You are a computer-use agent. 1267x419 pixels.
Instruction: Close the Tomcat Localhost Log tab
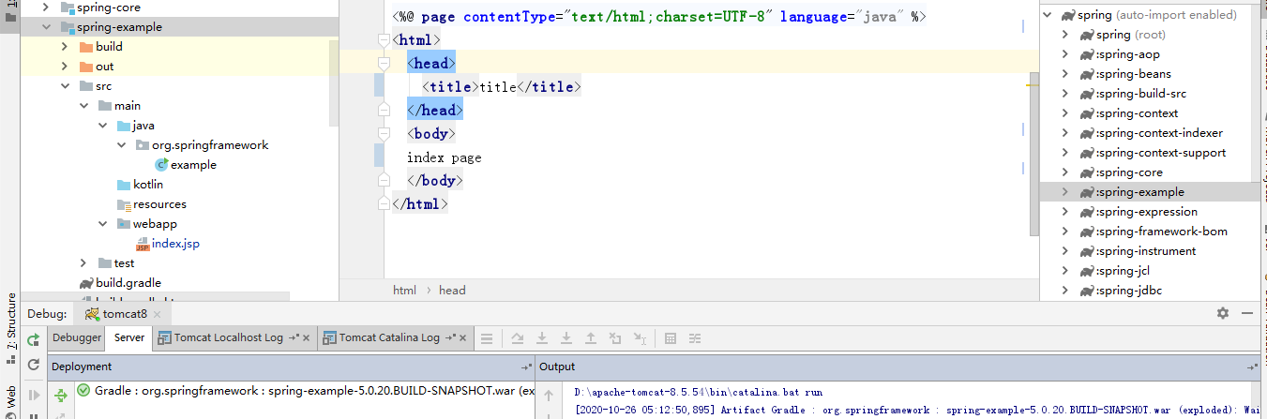[x=306, y=337]
